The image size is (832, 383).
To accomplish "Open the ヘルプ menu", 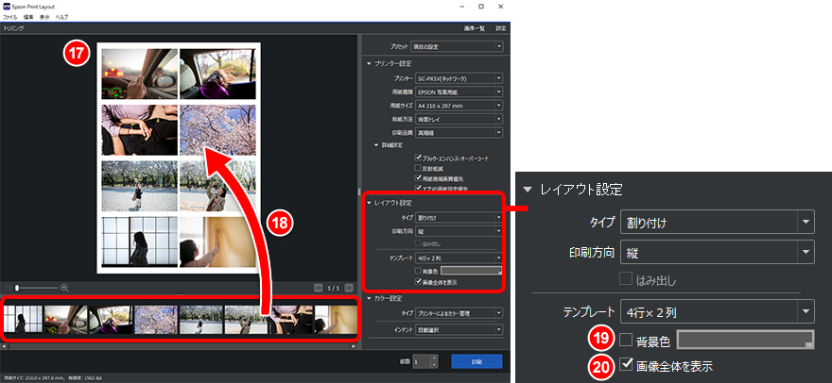I will (x=61, y=17).
